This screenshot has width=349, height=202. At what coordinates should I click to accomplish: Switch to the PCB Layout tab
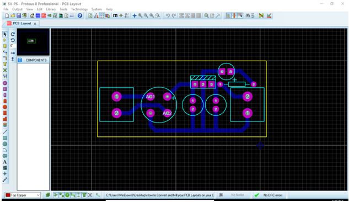(x=21, y=23)
